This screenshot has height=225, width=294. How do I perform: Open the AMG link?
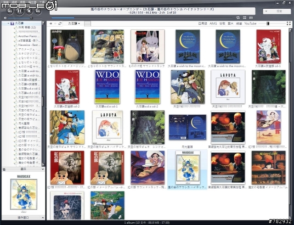tap(213, 23)
